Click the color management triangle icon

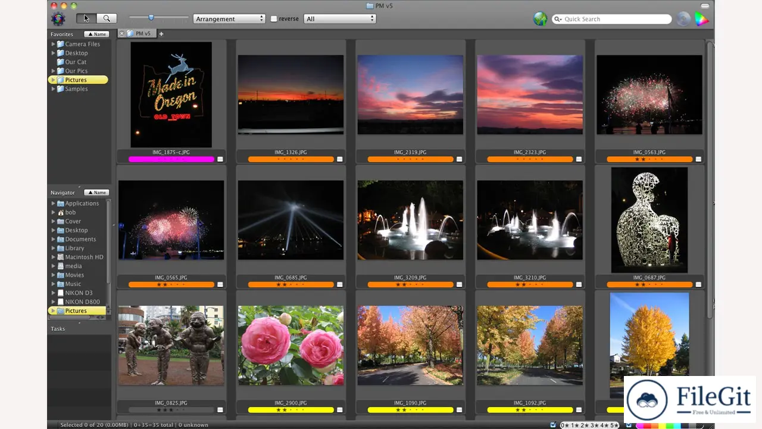[x=702, y=19]
